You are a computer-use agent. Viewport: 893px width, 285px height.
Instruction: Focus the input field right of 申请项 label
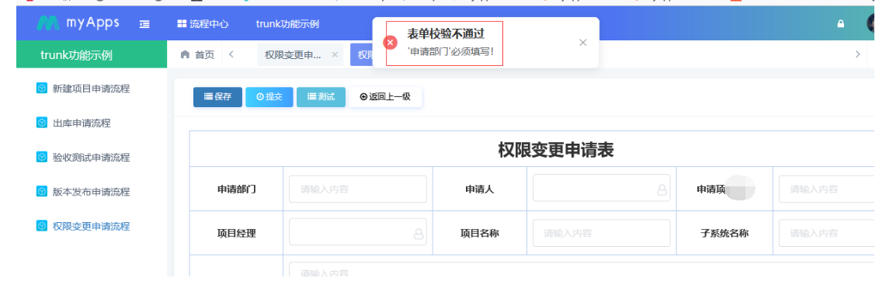tap(826, 189)
